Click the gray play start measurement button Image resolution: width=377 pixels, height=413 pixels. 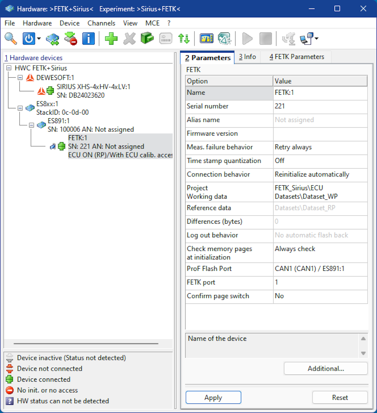pyautogui.click(x=247, y=38)
